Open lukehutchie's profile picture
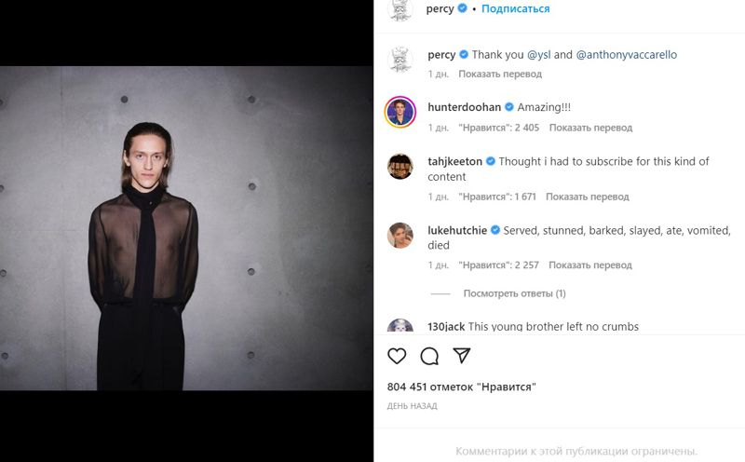 click(x=400, y=235)
